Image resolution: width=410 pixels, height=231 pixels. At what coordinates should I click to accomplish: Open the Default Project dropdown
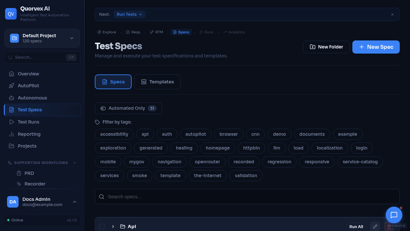[x=42, y=38]
